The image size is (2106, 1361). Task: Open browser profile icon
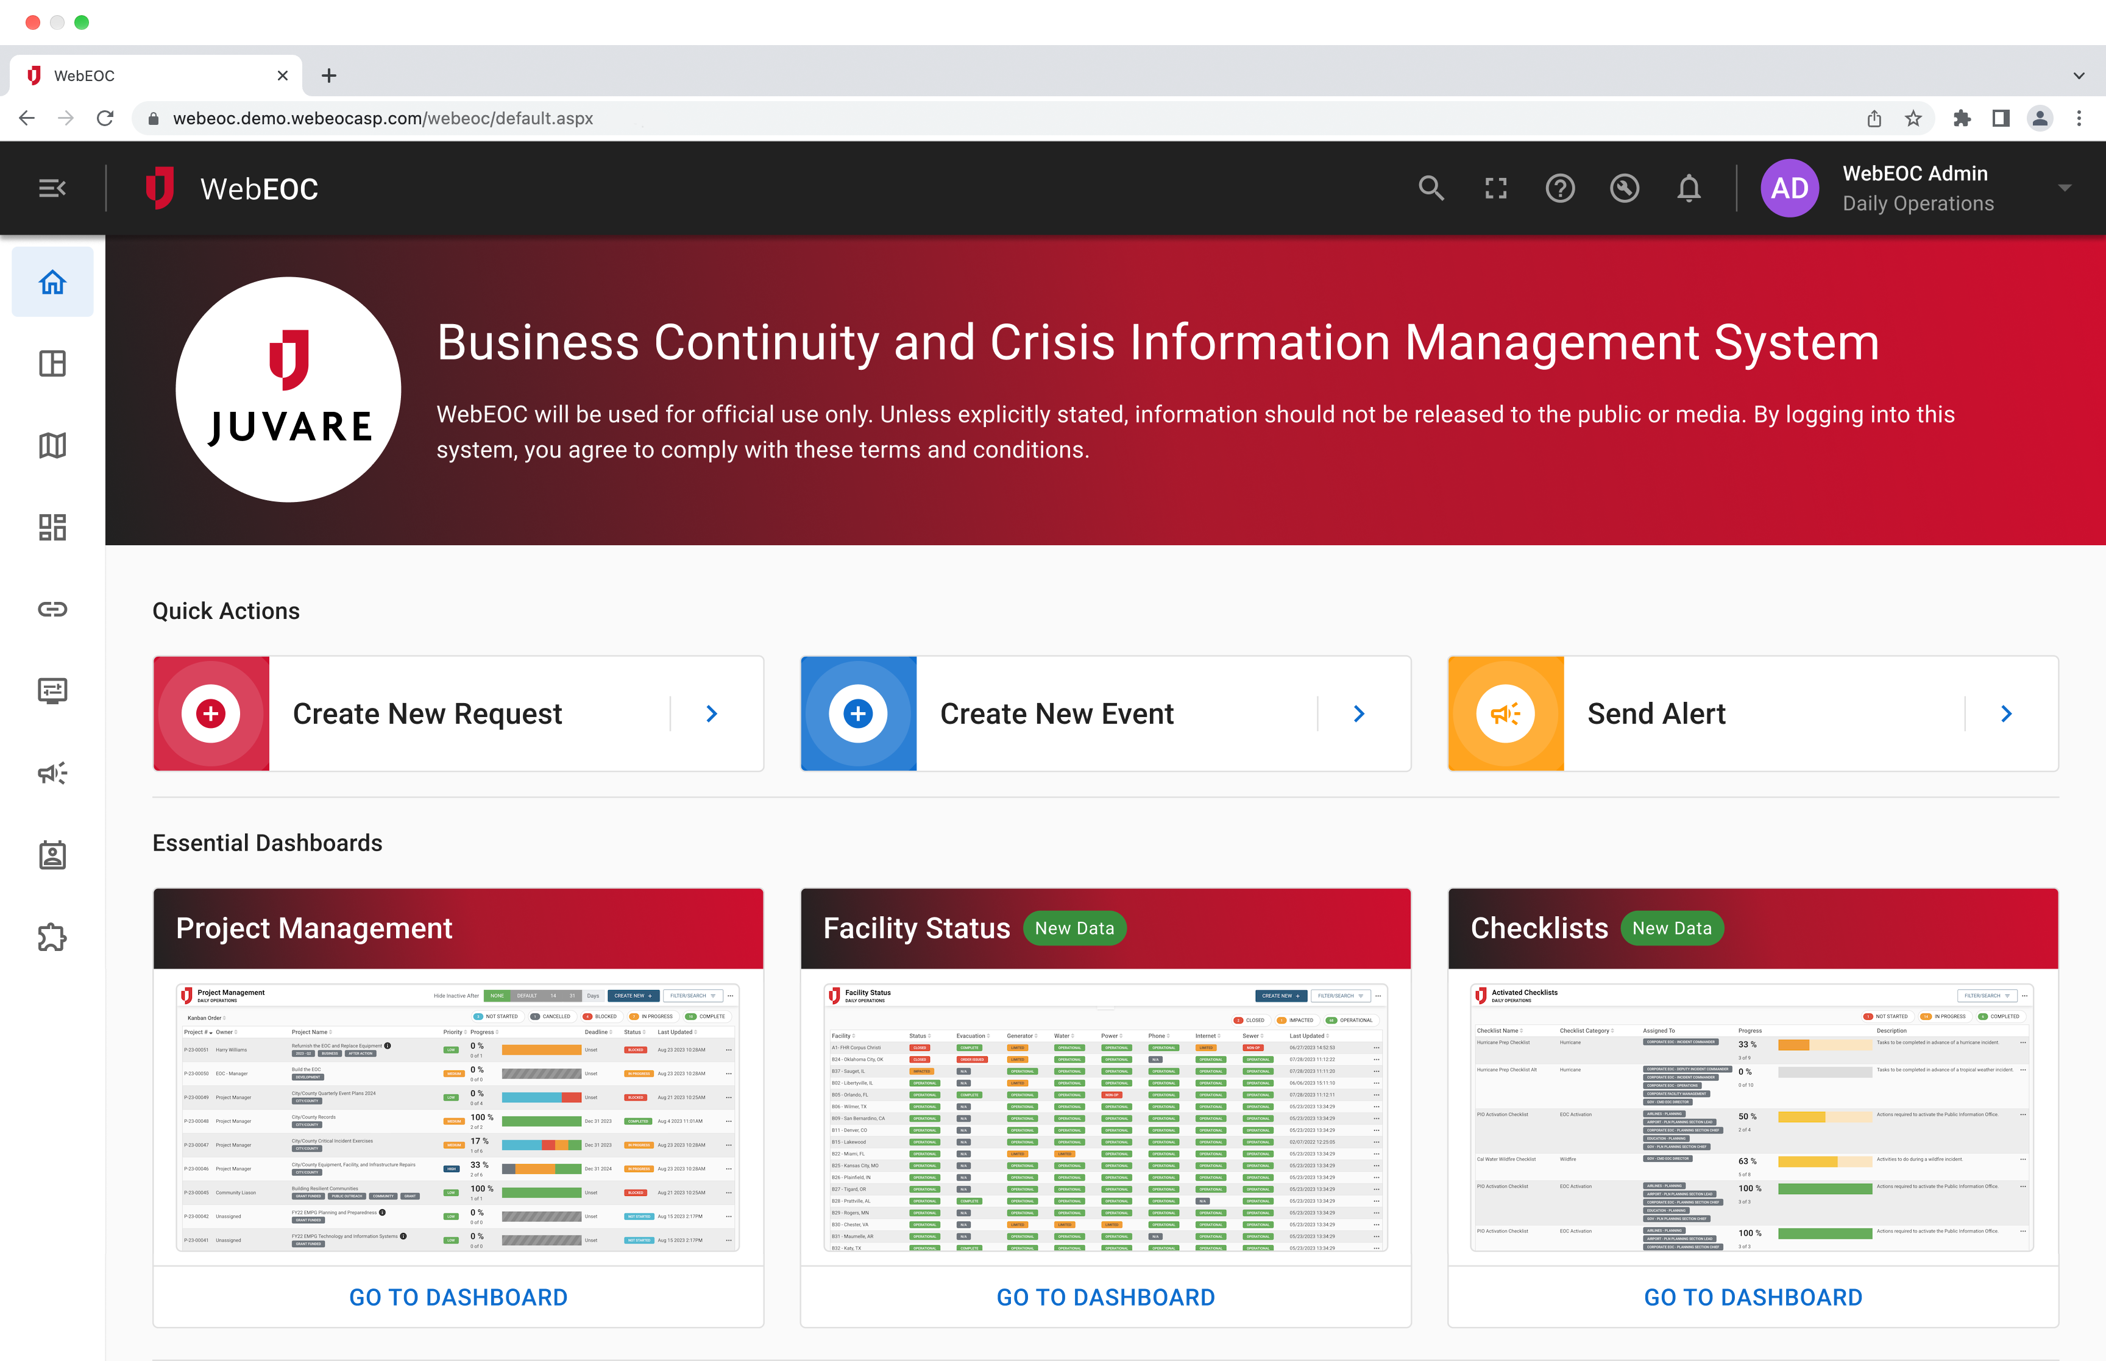pos(2040,118)
